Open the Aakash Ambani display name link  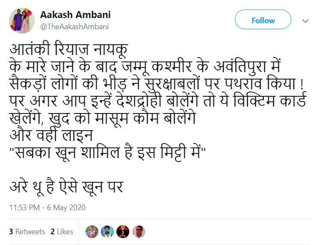click(75, 15)
